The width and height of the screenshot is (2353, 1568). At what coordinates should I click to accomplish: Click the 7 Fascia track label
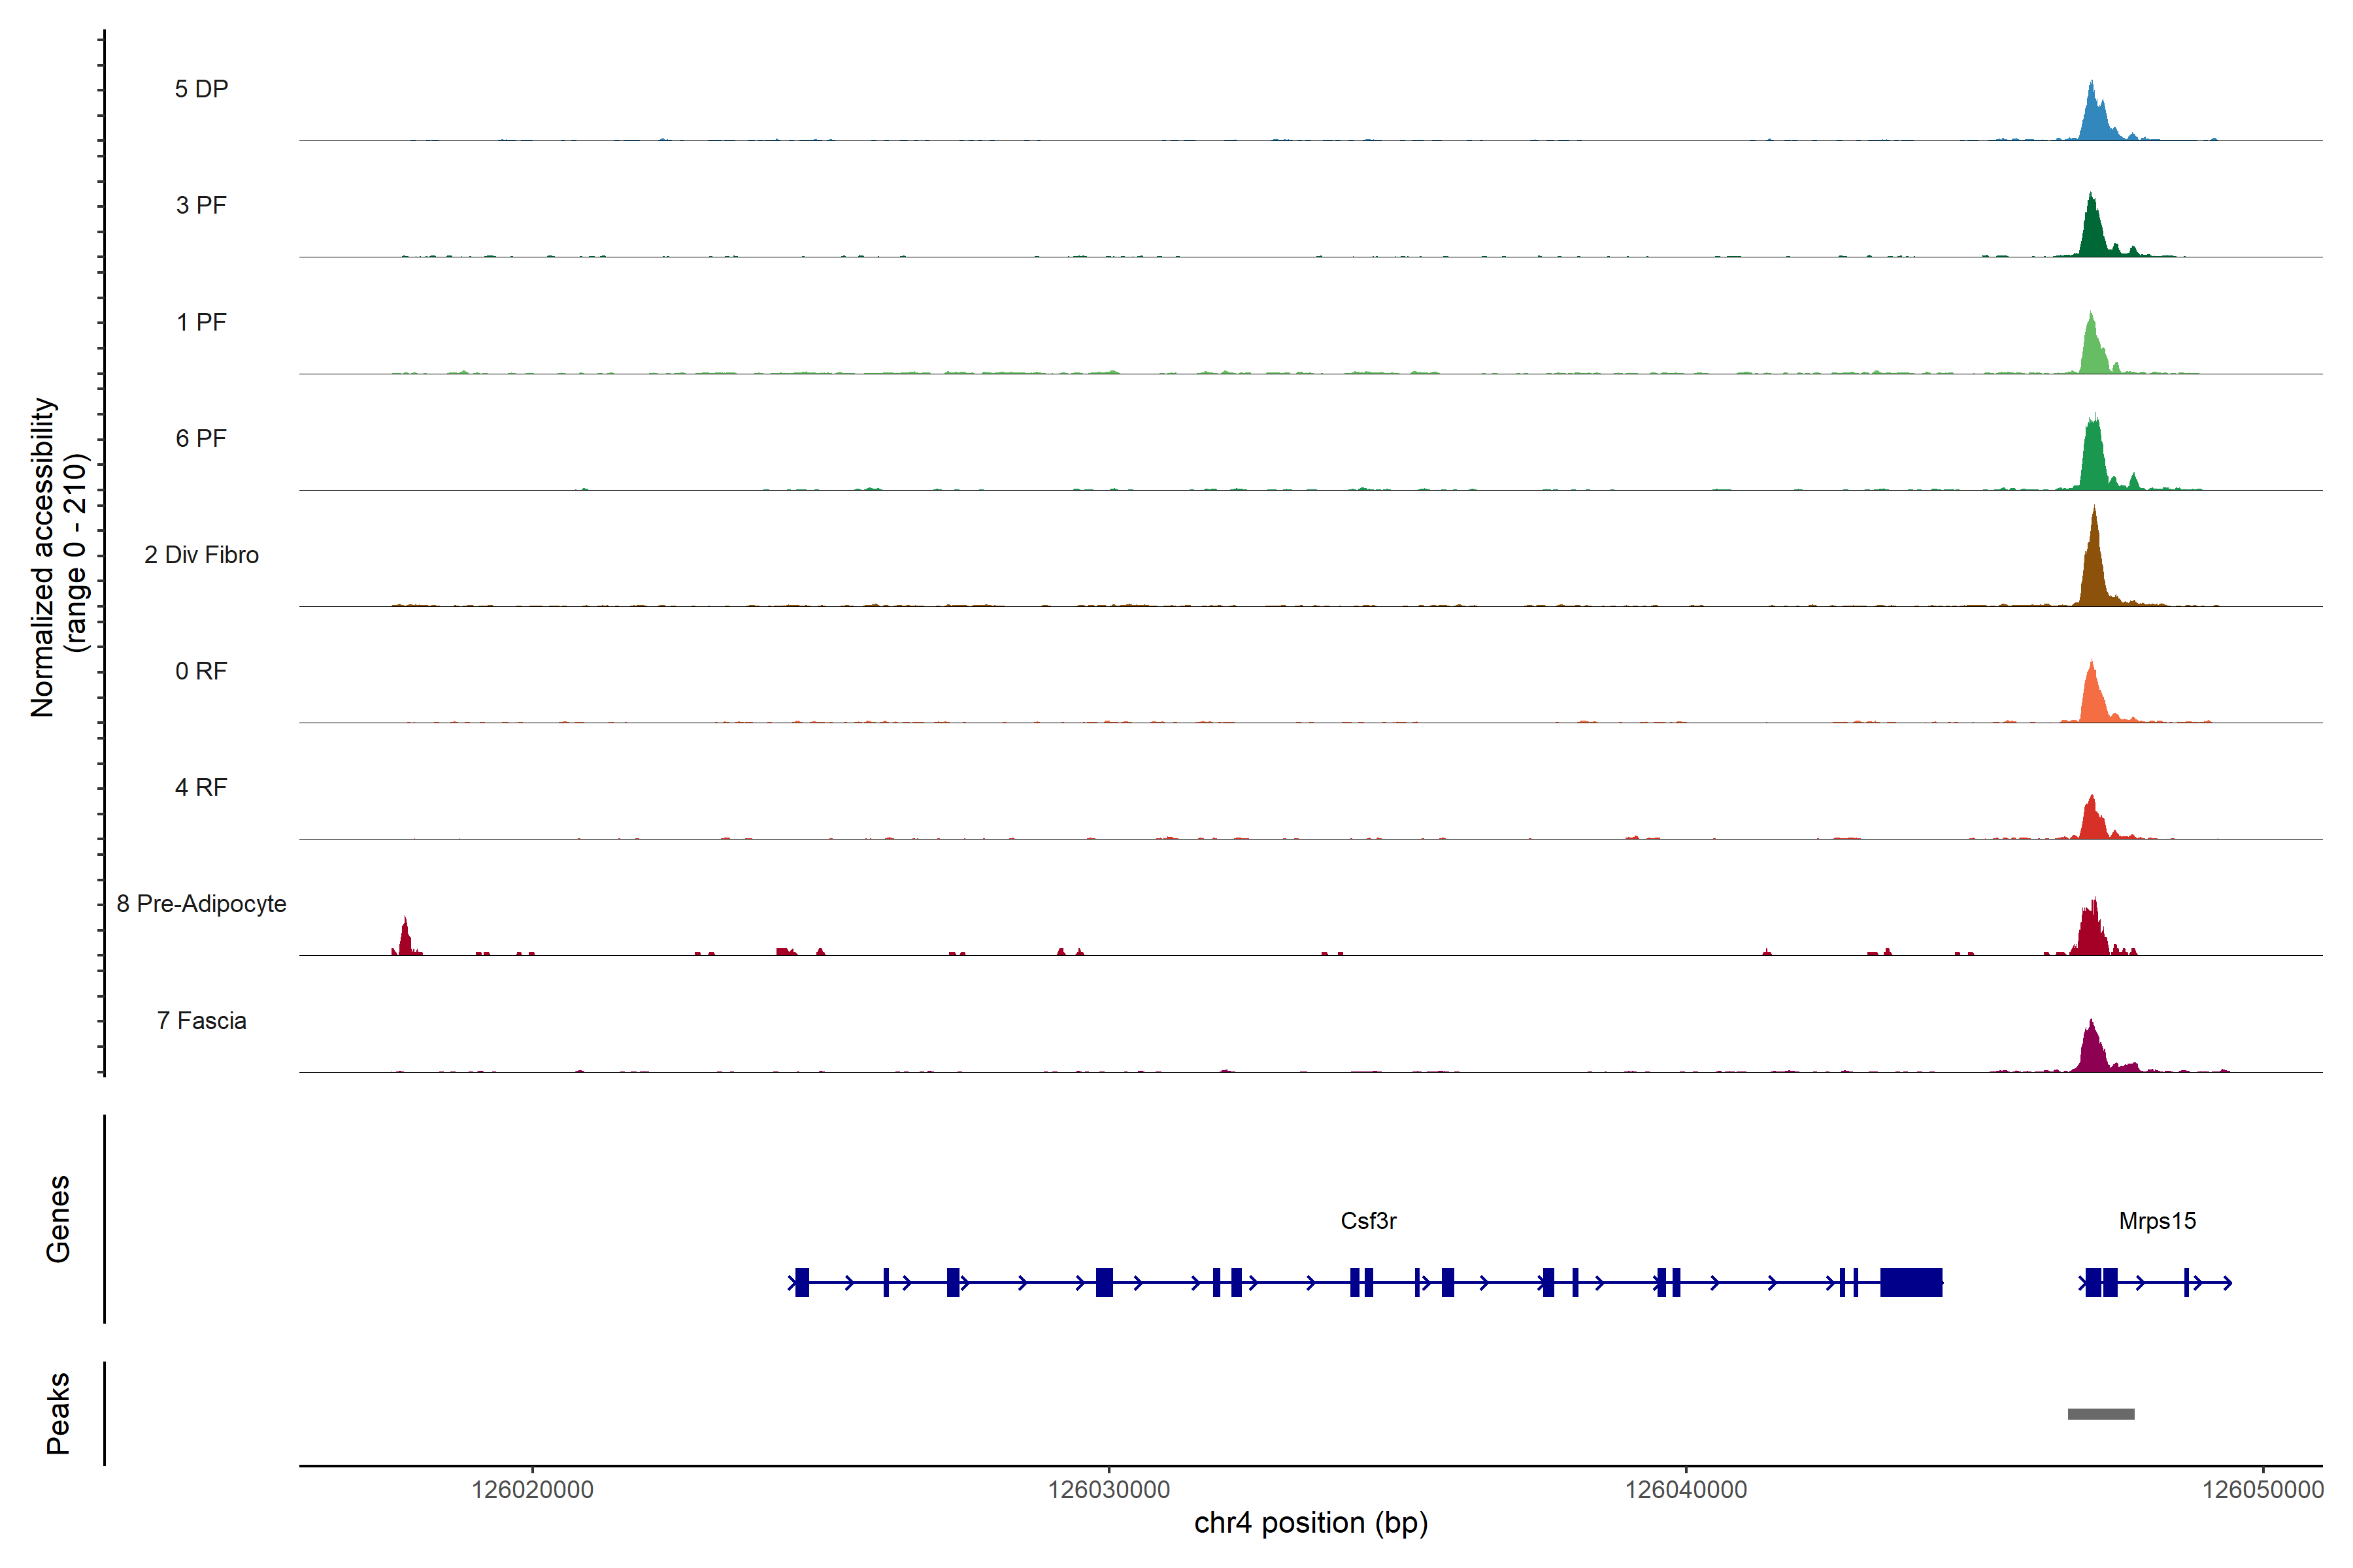(x=201, y=1020)
